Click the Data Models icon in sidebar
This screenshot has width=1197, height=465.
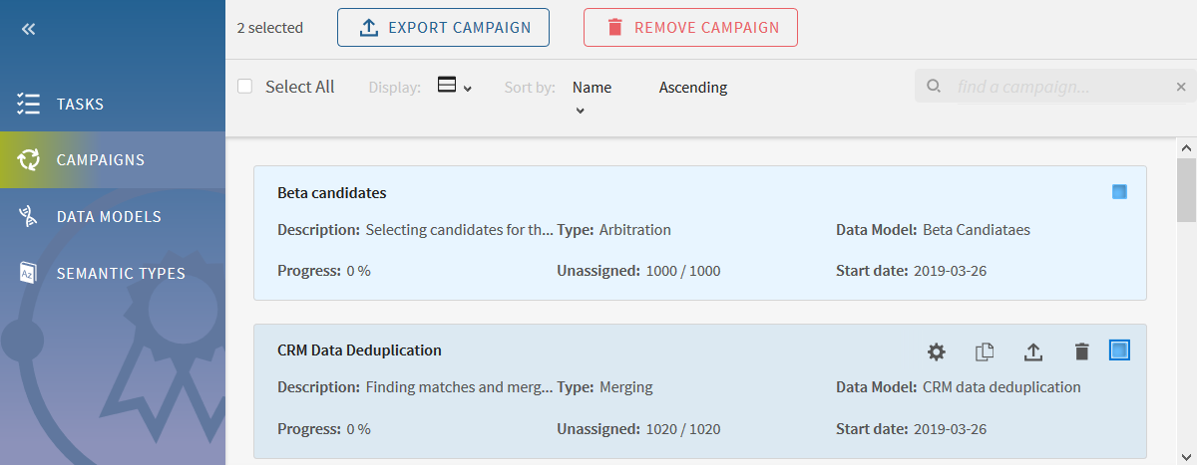click(x=28, y=216)
